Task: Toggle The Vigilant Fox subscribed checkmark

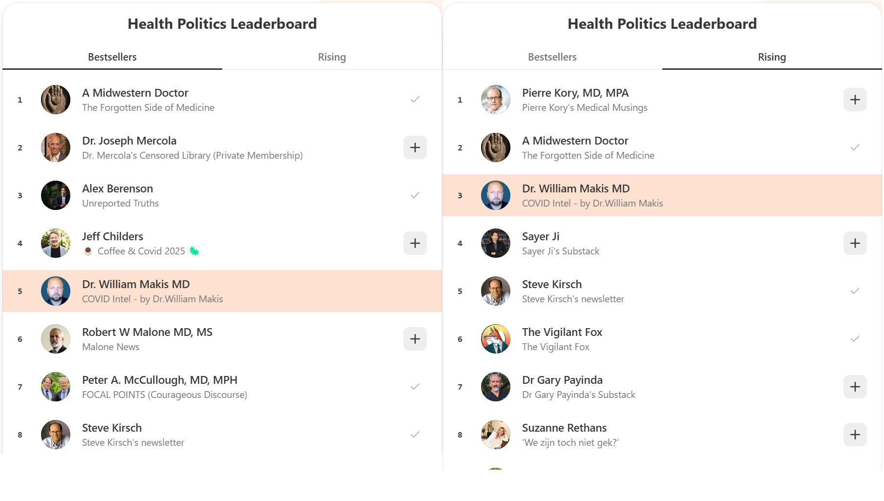Action: pyautogui.click(x=855, y=339)
